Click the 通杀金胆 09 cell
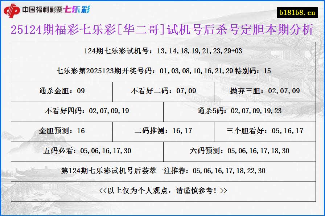This screenshot has width=325, height=216. pos(62,91)
